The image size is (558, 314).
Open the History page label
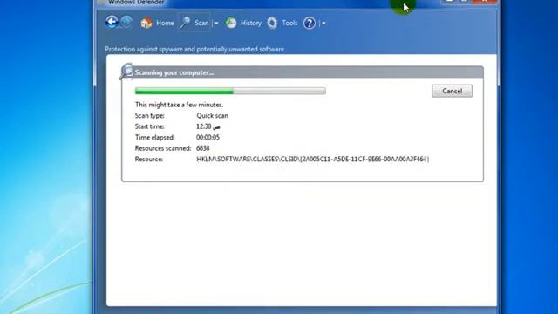[251, 24]
